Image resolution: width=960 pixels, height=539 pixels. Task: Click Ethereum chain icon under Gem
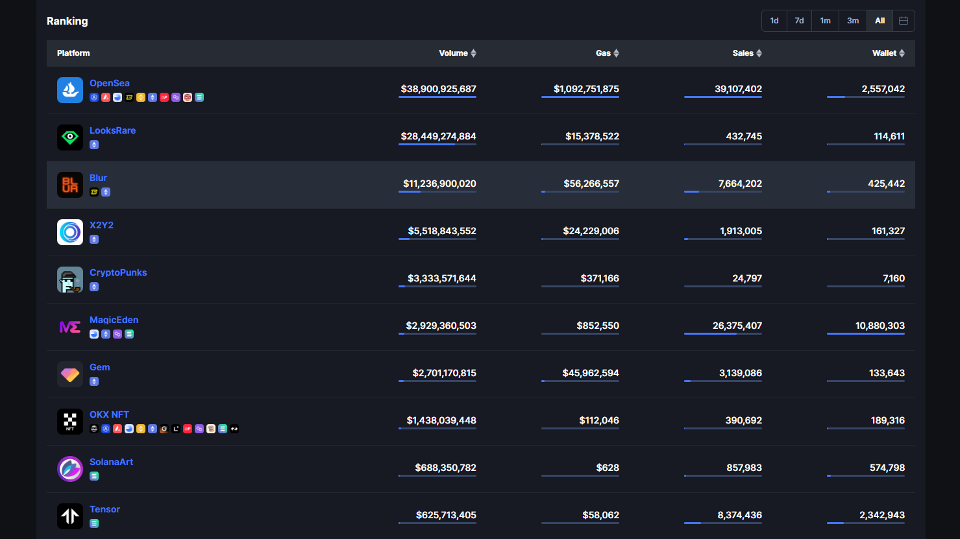(94, 381)
